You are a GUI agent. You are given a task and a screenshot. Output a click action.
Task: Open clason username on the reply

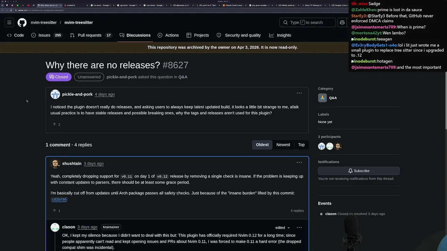tap(68, 227)
